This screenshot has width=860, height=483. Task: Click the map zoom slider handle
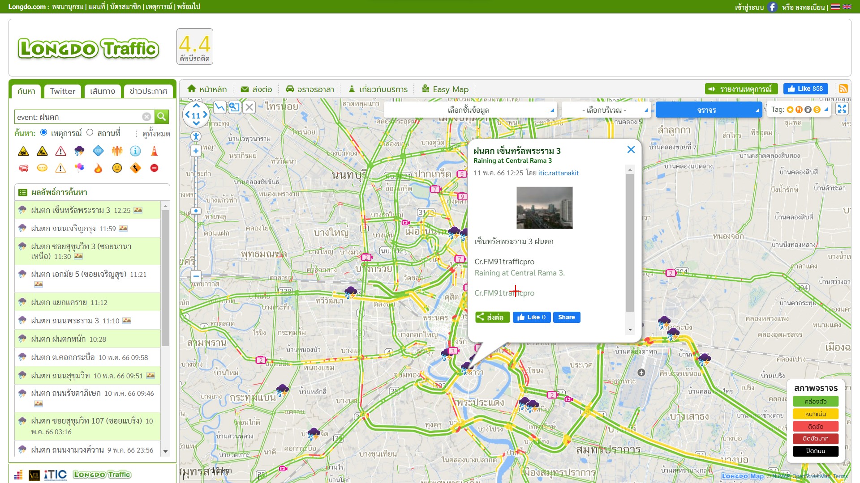pos(196,211)
